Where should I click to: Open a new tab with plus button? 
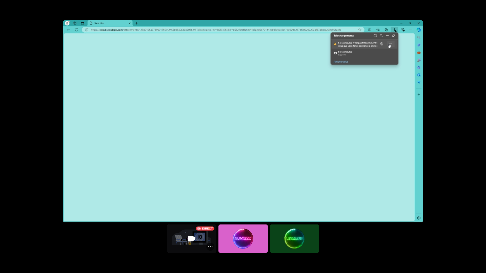point(136,23)
